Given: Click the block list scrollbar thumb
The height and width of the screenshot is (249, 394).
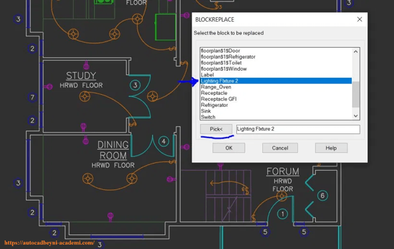Looking at the screenshot, I should pos(356,95).
